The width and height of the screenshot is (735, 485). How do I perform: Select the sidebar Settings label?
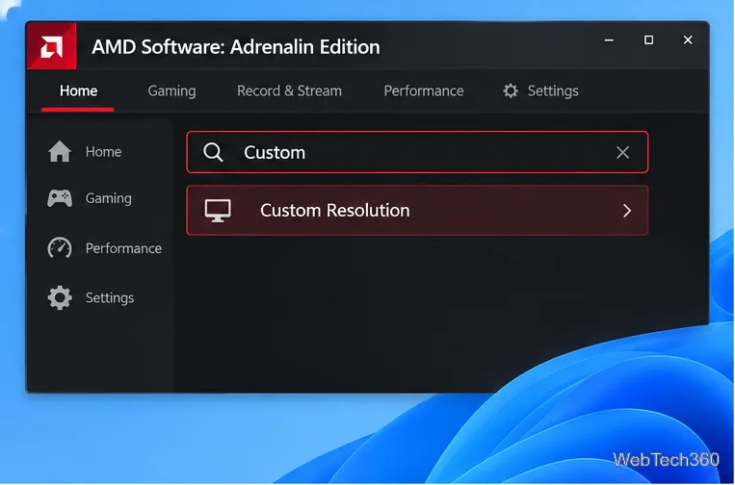click(x=110, y=298)
